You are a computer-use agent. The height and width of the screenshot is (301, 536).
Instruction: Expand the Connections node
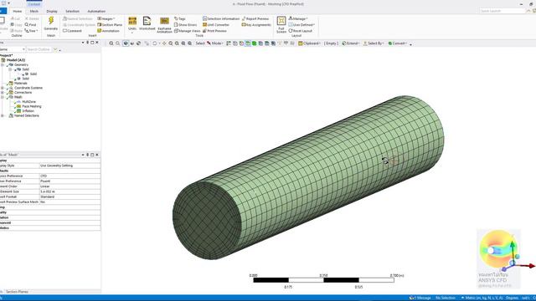click(x=3, y=93)
